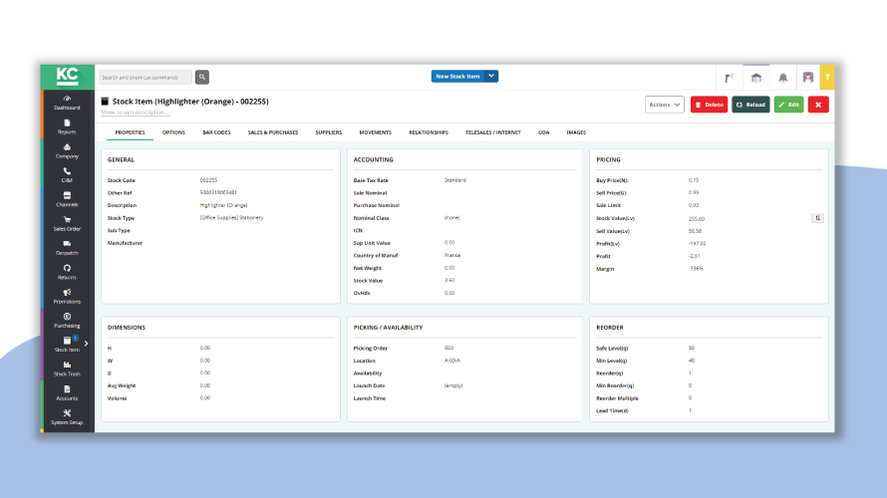
Task: Open Stock Item in sidebar
Action: 67,345
